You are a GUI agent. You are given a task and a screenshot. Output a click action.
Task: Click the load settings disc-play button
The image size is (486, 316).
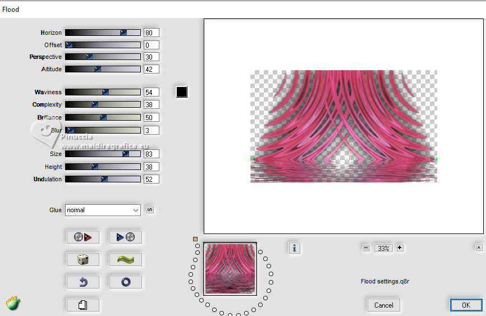click(x=82, y=237)
